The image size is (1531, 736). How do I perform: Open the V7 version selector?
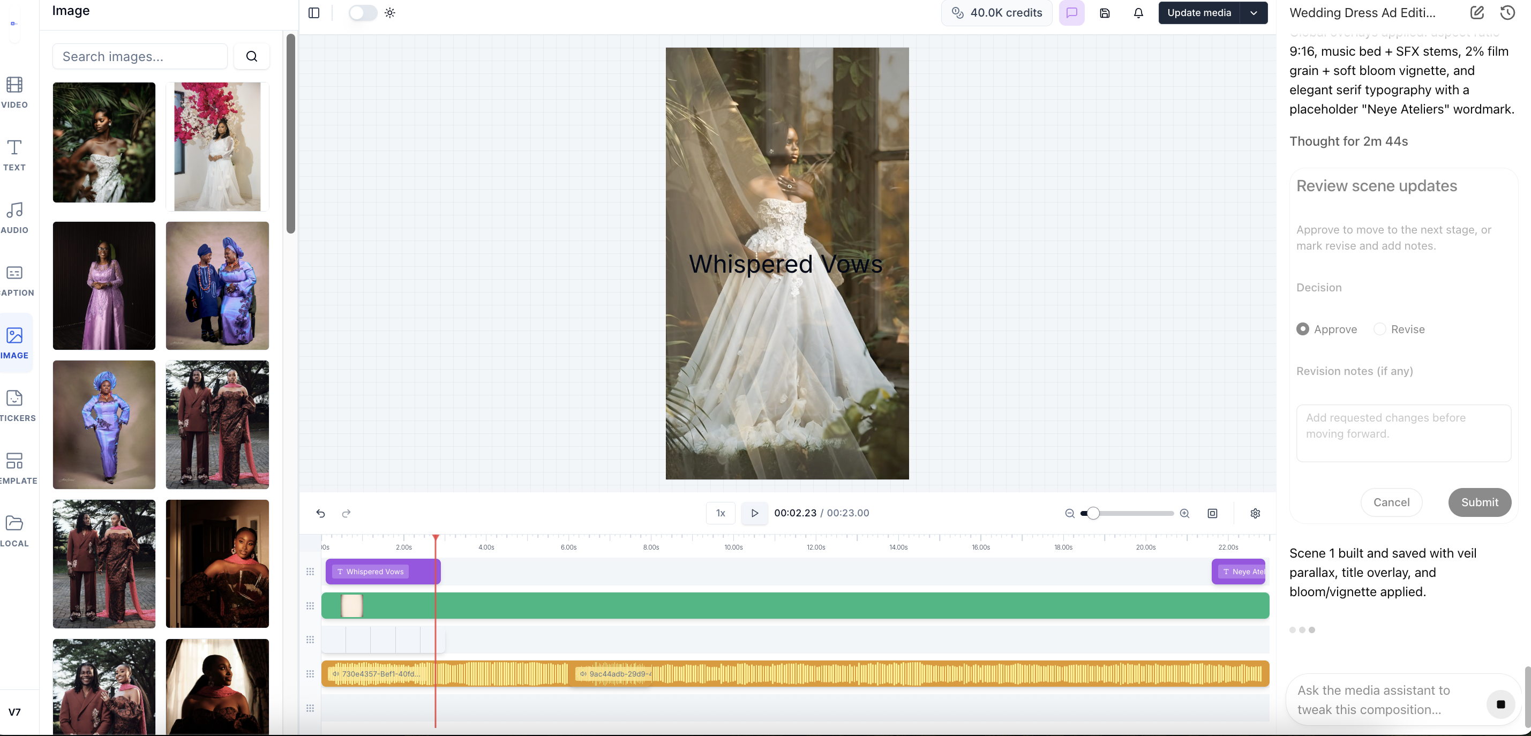[x=14, y=711]
